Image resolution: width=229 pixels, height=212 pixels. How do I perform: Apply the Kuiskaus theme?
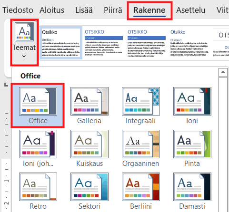(x=90, y=148)
